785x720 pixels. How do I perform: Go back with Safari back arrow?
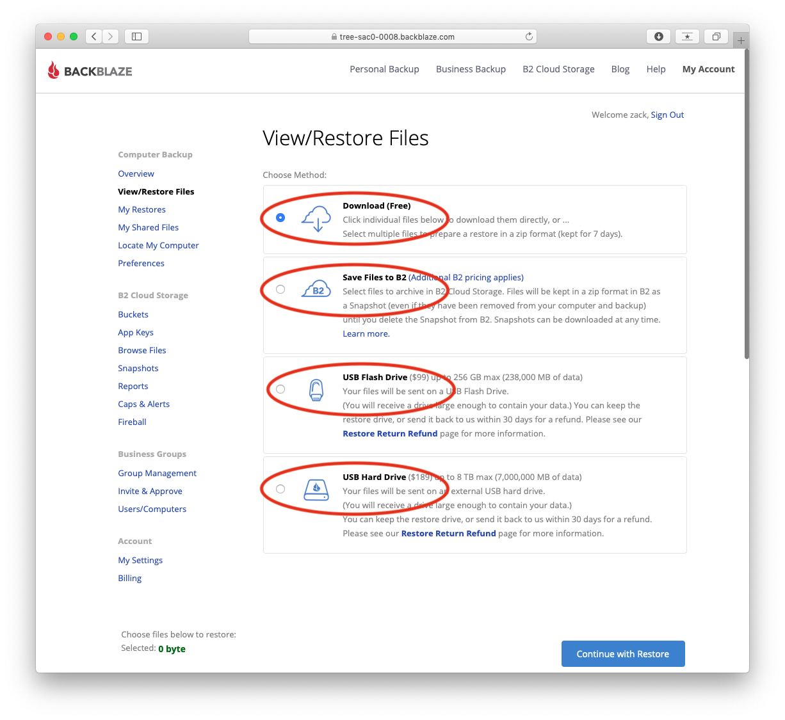click(94, 36)
